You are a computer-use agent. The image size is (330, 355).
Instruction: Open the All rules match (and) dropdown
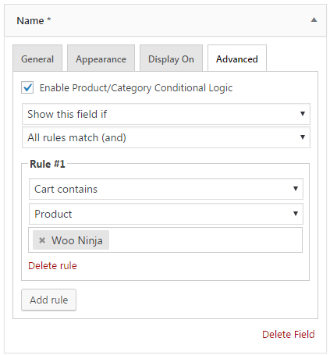click(166, 137)
